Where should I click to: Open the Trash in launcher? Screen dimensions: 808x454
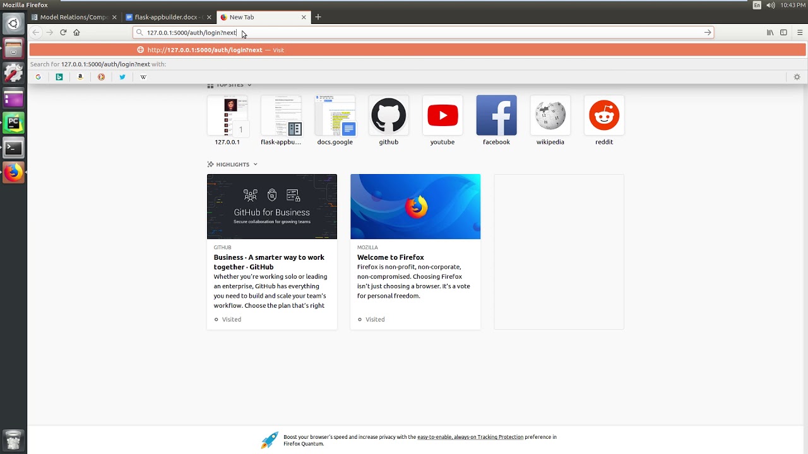[x=13, y=439]
